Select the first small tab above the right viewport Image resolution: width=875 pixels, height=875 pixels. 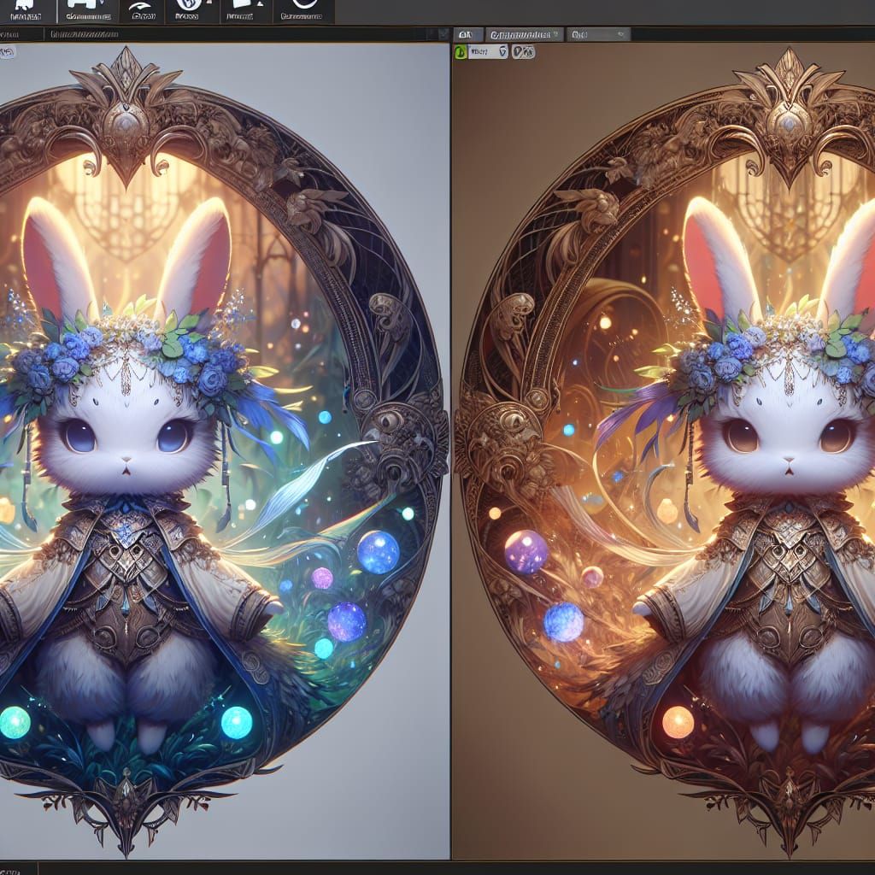coord(466,34)
